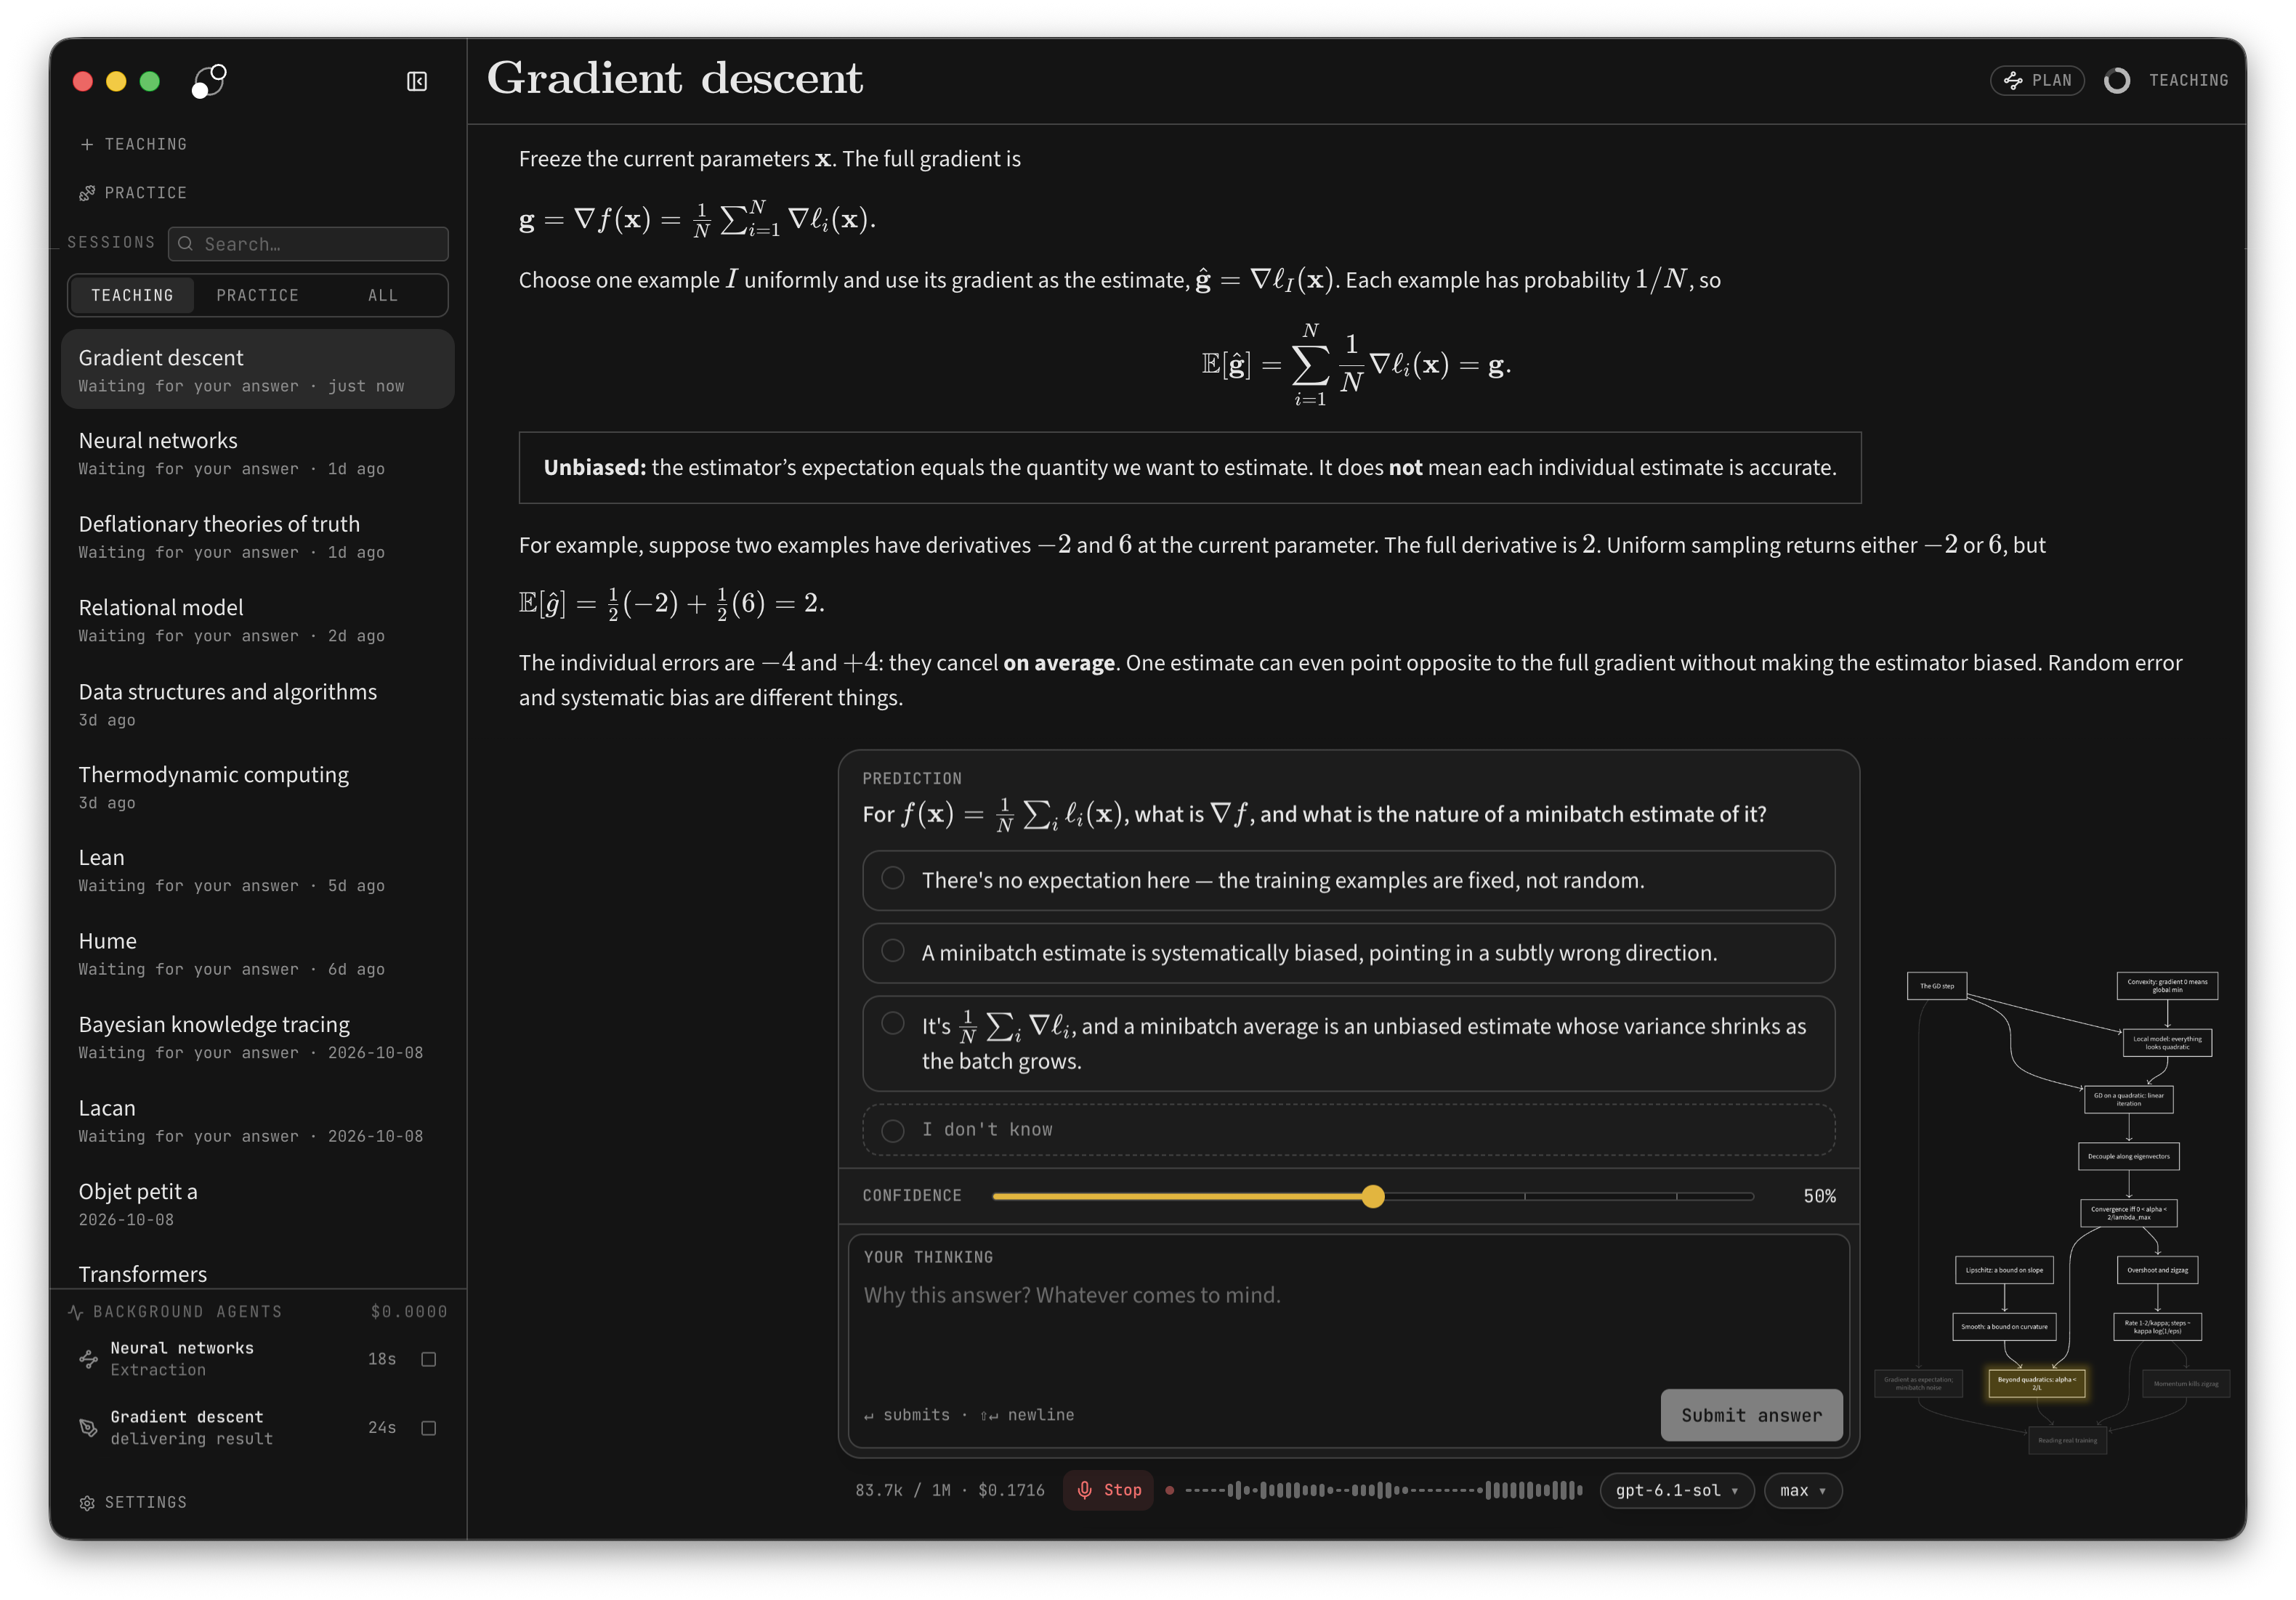Select the I don't know option
Viewport: 2296px width, 1600px height.
pyautogui.click(x=1348, y=1129)
